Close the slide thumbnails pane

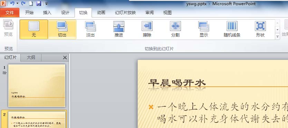(65, 58)
